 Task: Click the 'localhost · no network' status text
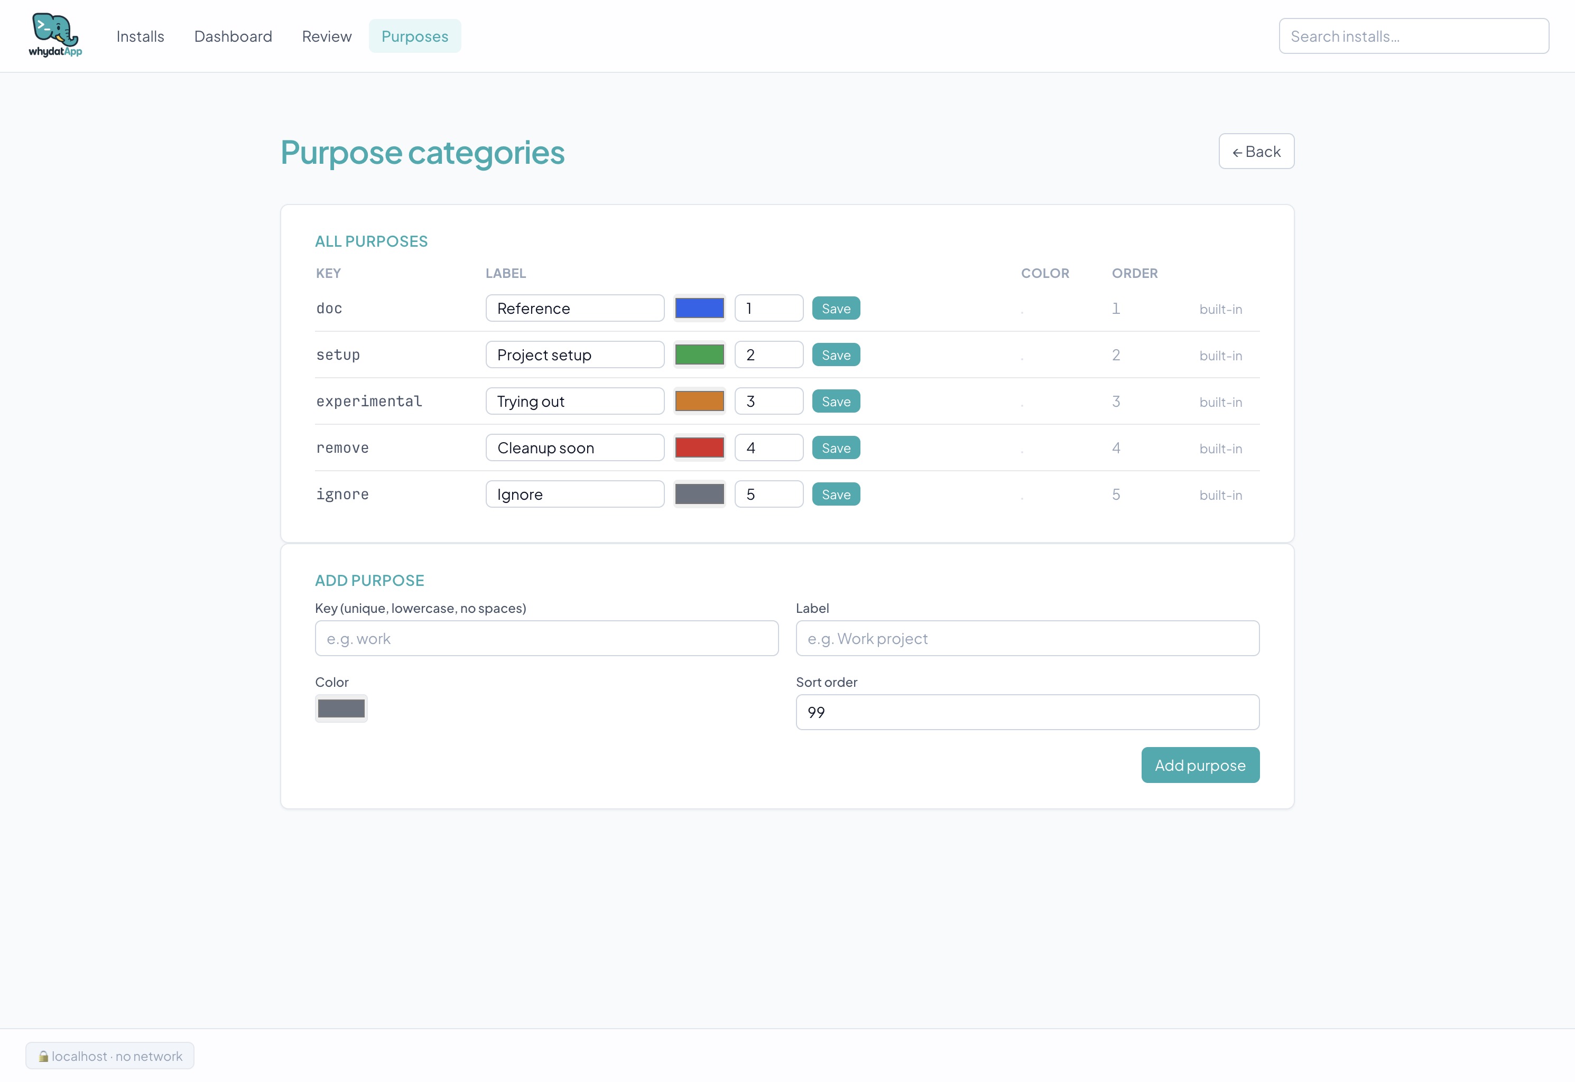(117, 1056)
